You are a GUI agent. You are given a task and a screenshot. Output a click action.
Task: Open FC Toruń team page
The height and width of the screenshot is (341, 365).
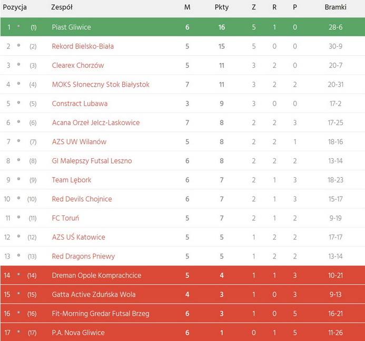[65, 218]
